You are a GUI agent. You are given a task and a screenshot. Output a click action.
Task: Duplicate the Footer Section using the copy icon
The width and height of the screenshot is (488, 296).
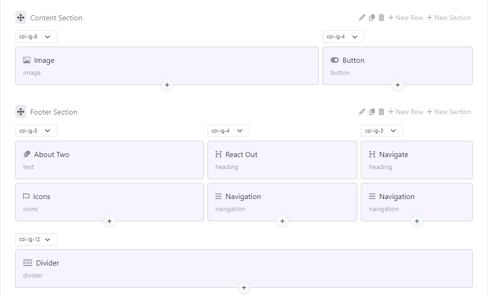click(372, 112)
